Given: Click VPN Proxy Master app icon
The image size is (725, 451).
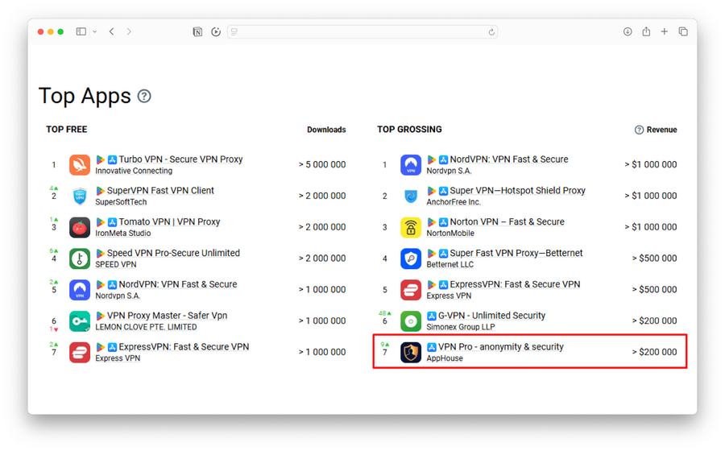Looking at the screenshot, I should coord(80,321).
